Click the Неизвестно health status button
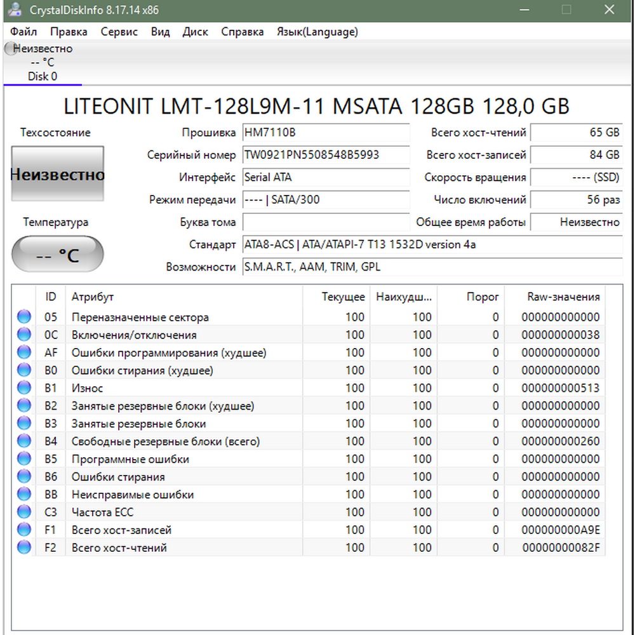 (x=57, y=175)
